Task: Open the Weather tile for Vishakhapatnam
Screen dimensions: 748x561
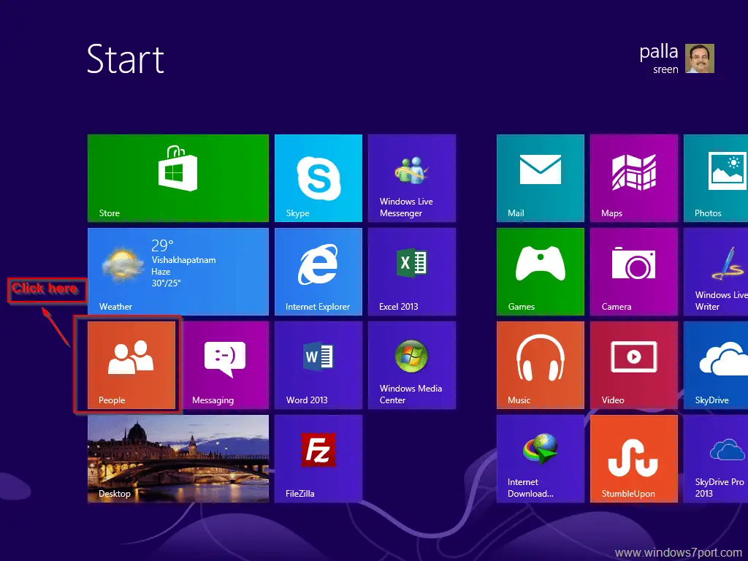Action: tap(178, 272)
